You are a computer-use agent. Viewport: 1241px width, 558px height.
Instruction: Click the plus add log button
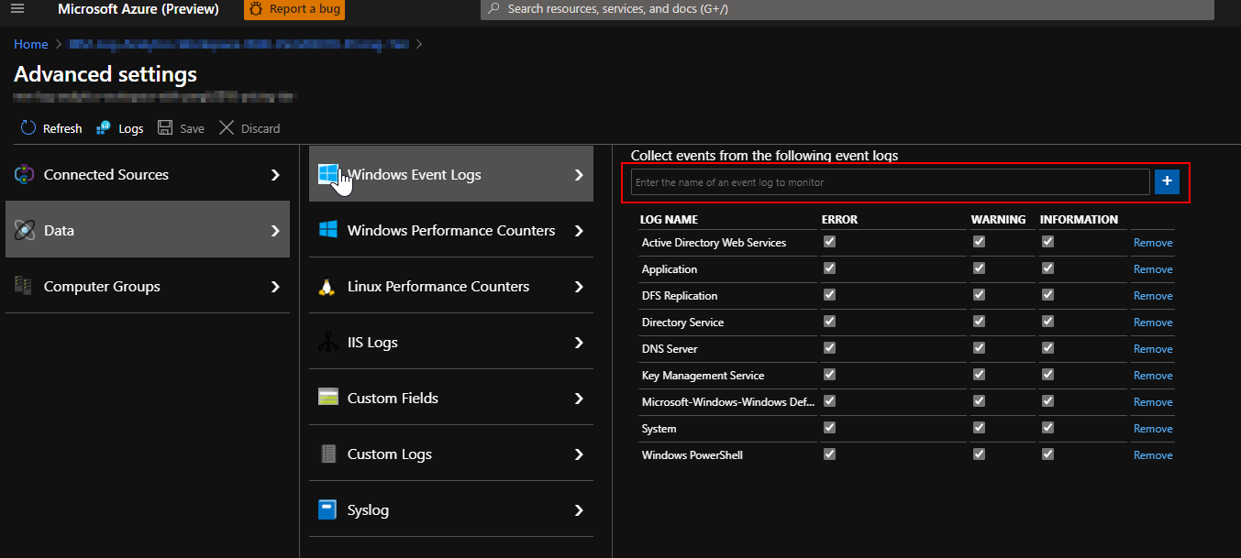click(1167, 181)
